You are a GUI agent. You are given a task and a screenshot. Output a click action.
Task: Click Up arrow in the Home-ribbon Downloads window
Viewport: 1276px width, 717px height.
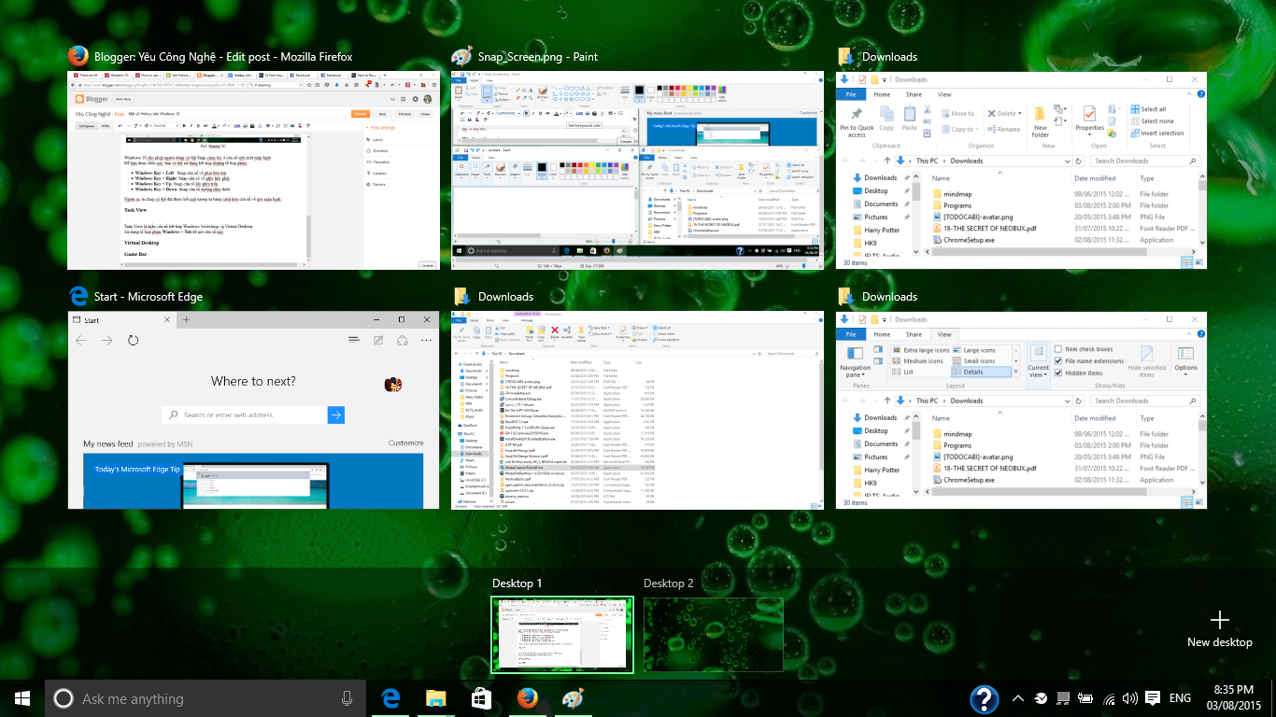point(886,161)
